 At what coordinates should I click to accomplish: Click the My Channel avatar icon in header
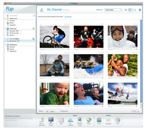pyautogui.click(x=42, y=10)
